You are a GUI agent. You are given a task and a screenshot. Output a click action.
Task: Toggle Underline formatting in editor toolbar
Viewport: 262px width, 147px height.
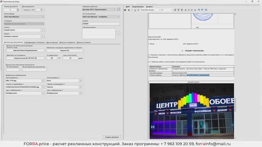point(135,10)
